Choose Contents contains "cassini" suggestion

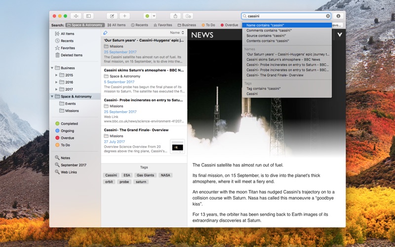287,41
